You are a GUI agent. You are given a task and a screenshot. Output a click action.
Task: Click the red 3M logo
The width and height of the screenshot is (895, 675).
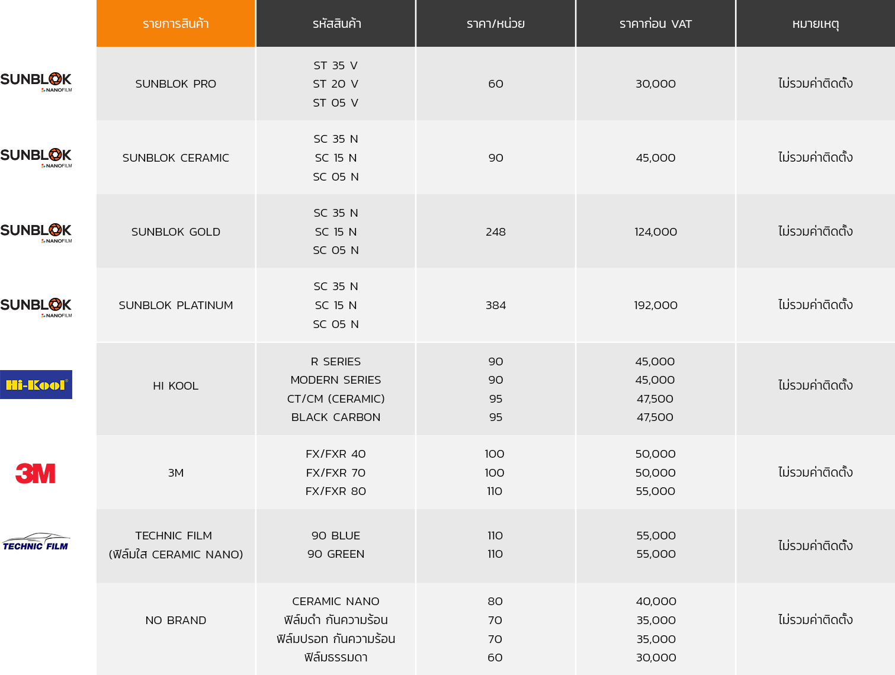click(36, 473)
